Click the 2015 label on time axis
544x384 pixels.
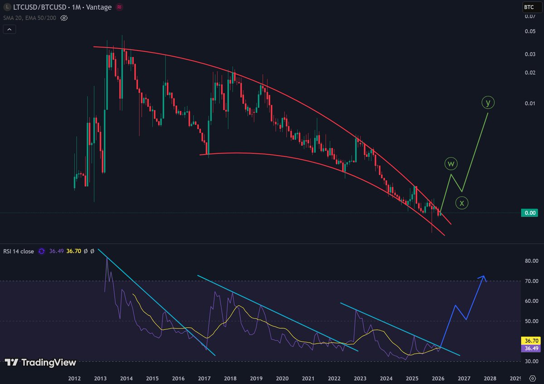152,378
